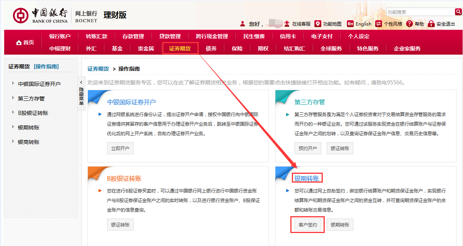Viewport: 463px width, 246px height.
Task: Click the home house icon
Action: point(19,43)
